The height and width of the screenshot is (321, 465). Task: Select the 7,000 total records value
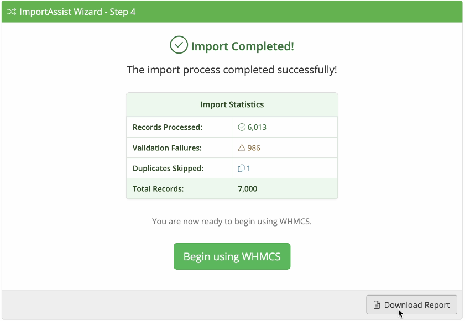(248, 189)
